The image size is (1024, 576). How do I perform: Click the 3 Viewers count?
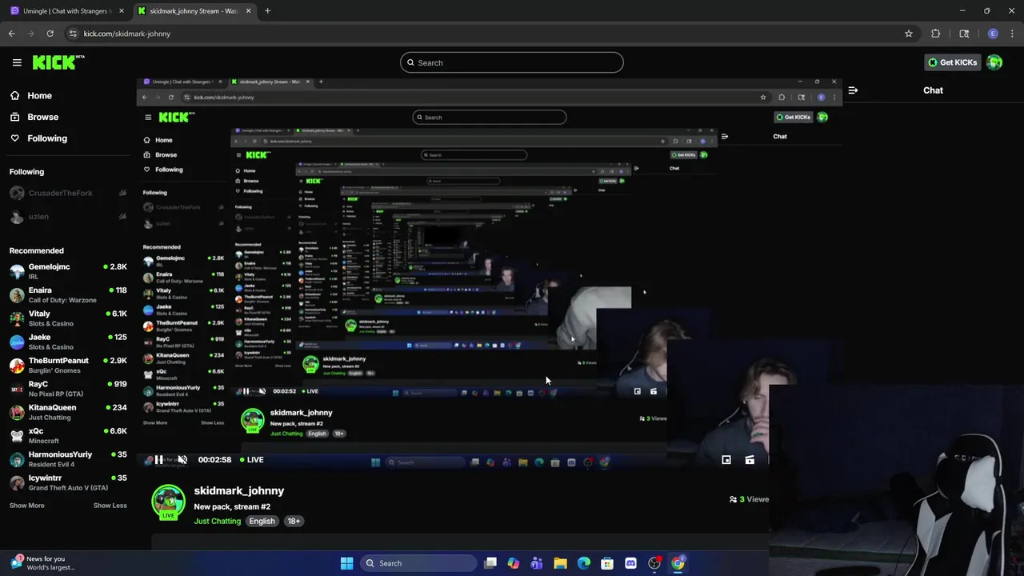749,499
